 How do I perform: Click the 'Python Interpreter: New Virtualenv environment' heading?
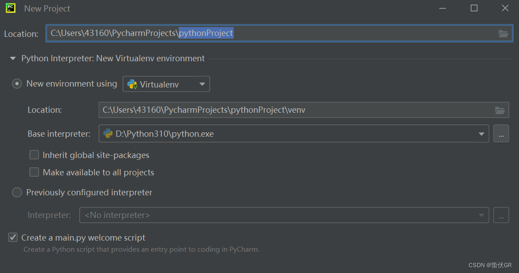pyautogui.click(x=113, y=59)
